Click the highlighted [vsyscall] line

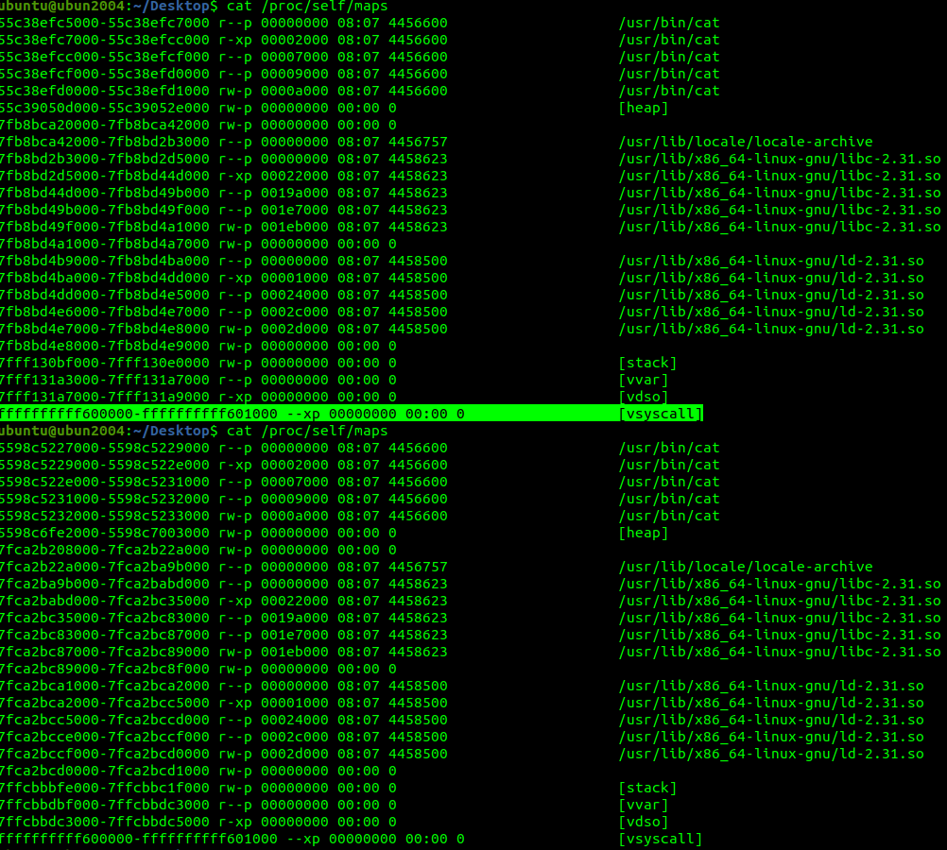tap(350, 414)
